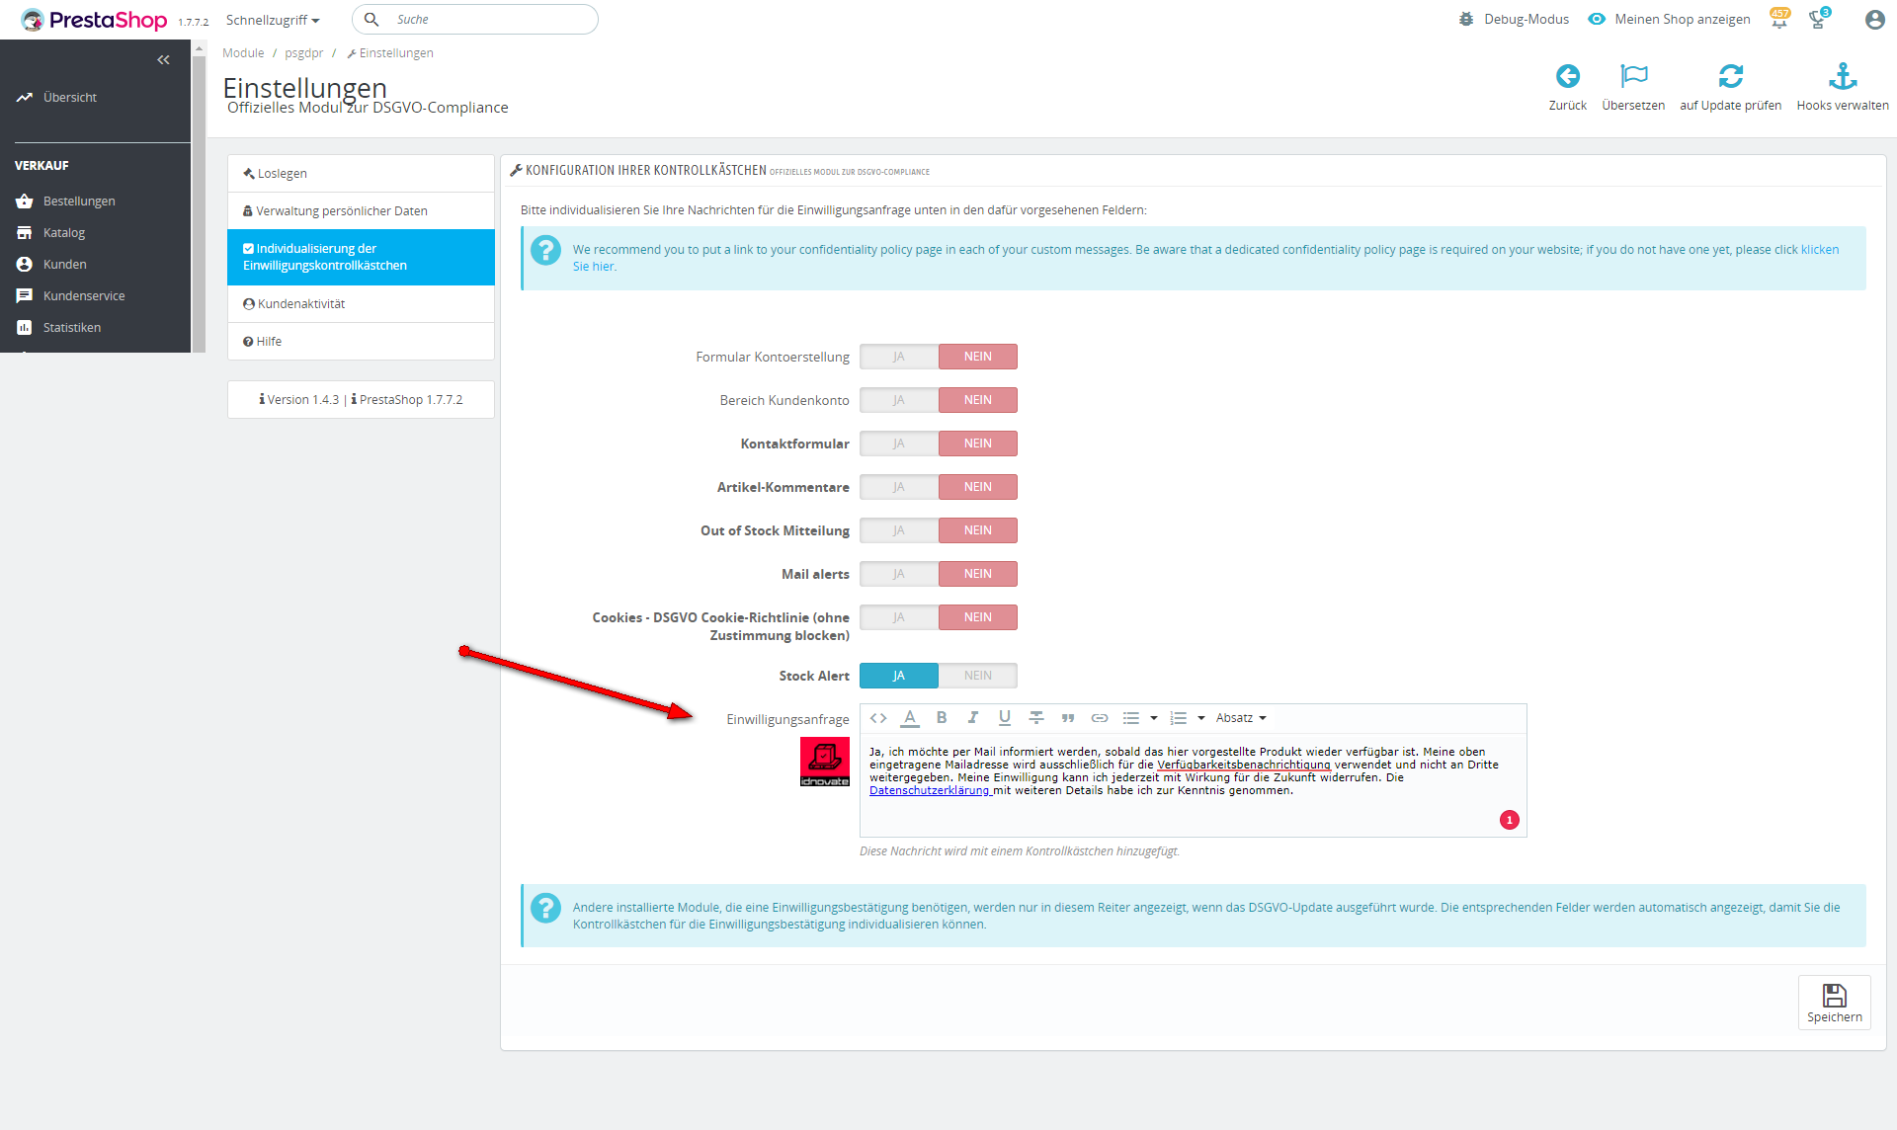Open the Absatz paragraph format dropdown
Screen dimensions: 1897x1130
pos(1241,718)
